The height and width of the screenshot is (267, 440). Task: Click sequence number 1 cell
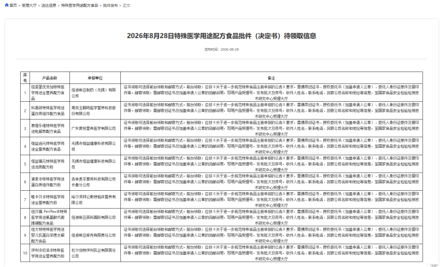coord(25,93)
